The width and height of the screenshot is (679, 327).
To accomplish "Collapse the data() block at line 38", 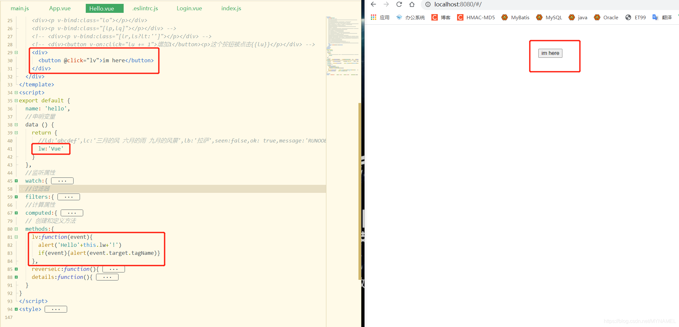I will pyautogui.click(x=16, y=125).
